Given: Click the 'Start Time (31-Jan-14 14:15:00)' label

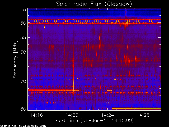Looking at the screenshot, I should coord(94,121).
